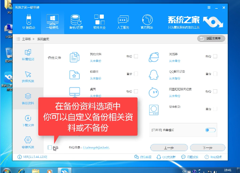Click the 上一步 previous step button
240x173 pixels.
(169, 148)
